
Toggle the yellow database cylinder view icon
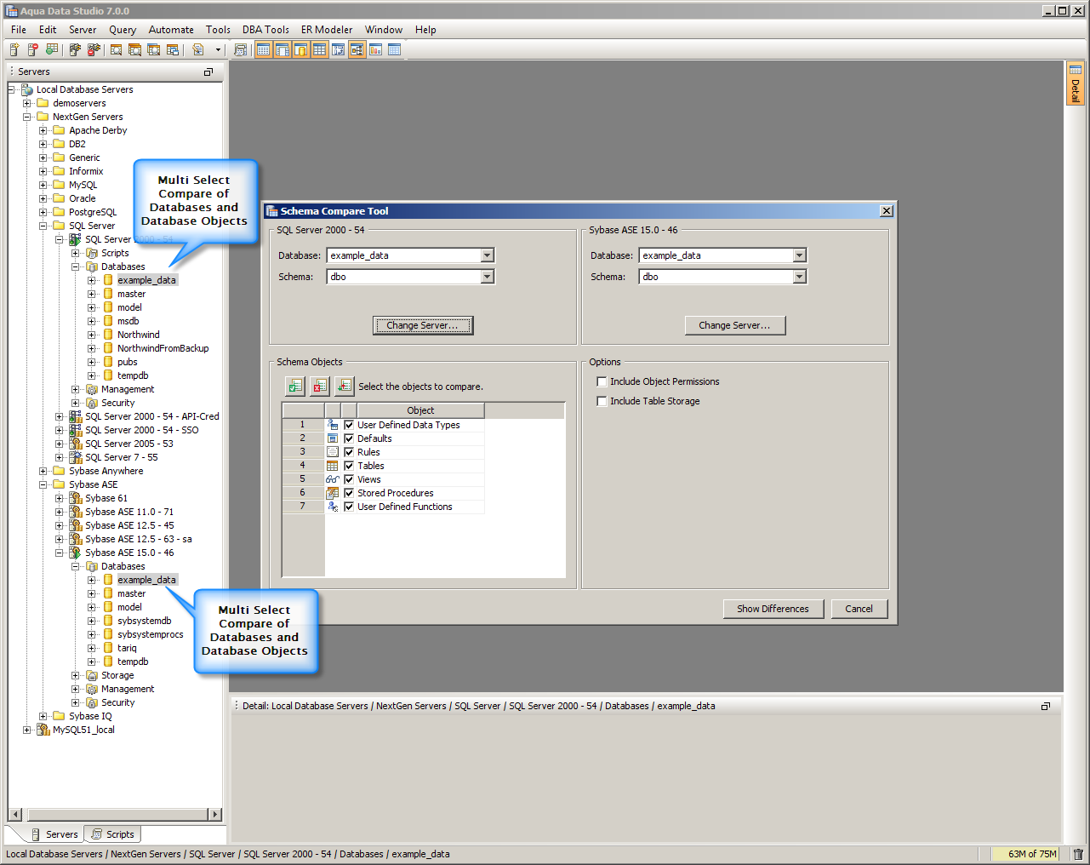(x=300, y=50)
